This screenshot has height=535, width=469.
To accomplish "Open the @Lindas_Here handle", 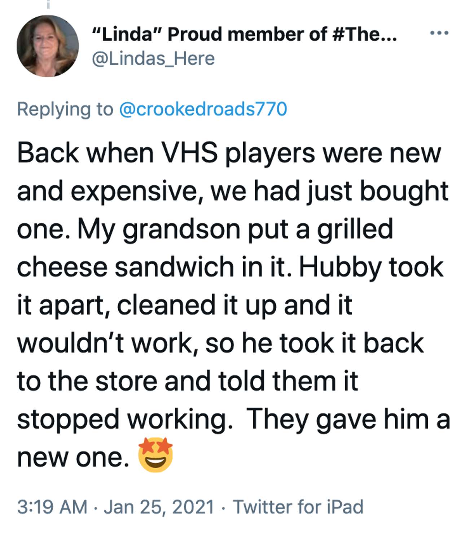I will (153, 58).
